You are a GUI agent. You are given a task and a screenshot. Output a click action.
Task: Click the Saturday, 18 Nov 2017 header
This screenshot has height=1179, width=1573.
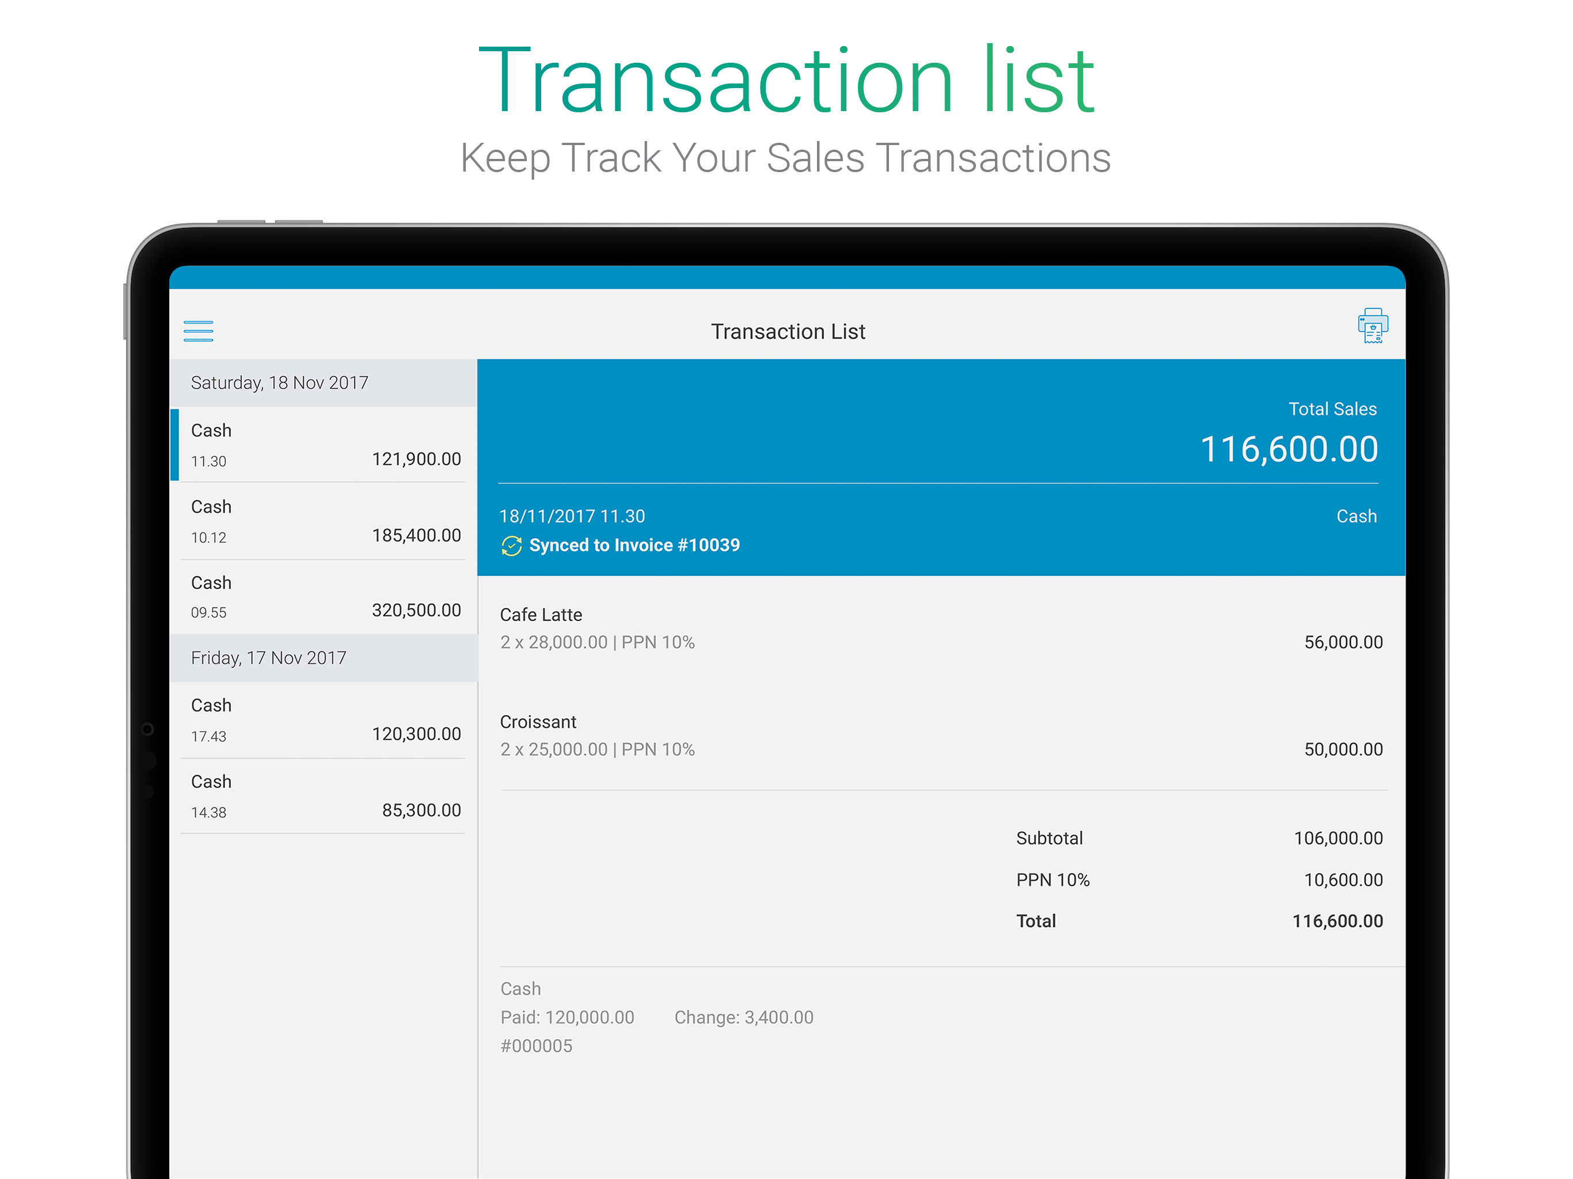(324, 383)
